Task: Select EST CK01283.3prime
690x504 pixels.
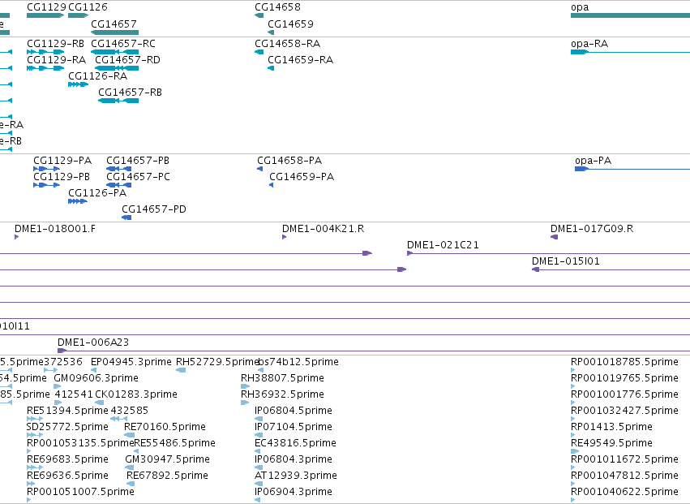Action: (x=136, y=394)
